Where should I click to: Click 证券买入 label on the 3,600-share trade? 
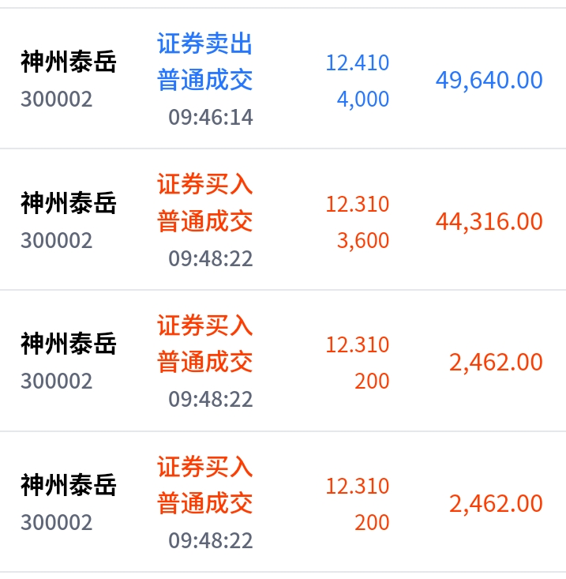tap(204, 185)
